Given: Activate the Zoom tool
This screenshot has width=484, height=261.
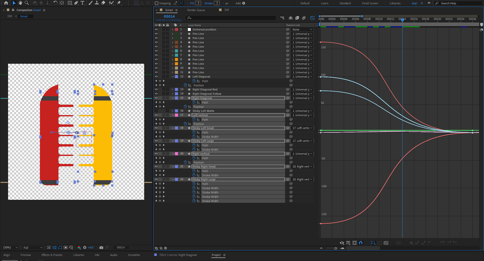Looking at the screenshot, I should 26,3.
